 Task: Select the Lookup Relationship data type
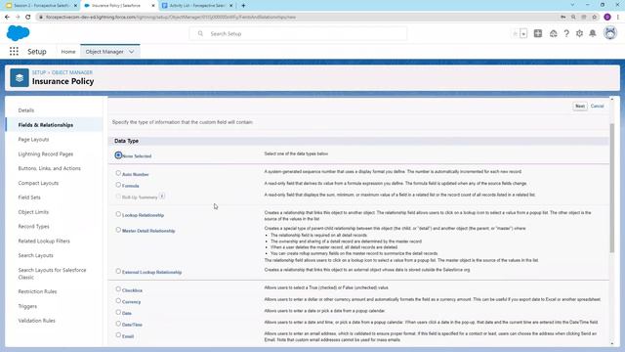coord(118,214)
